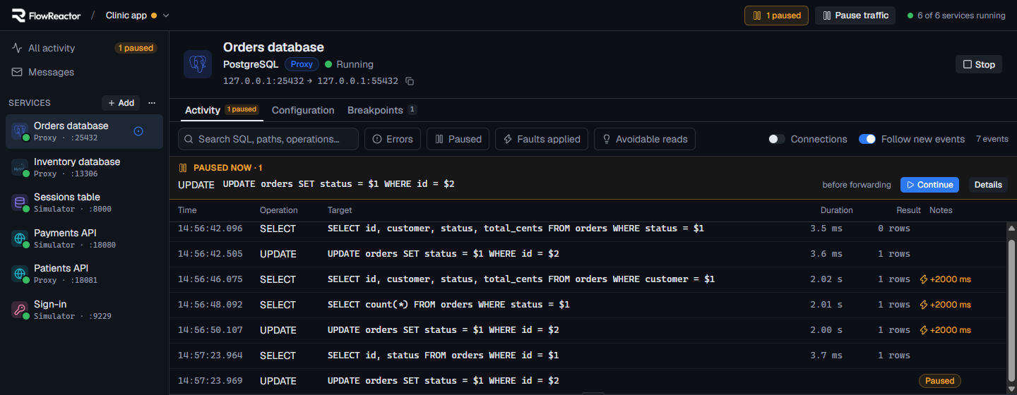Viewport: 1017px width, 395px height.
Task: Switch to the Configuration tab
Action: pos(303,110)
